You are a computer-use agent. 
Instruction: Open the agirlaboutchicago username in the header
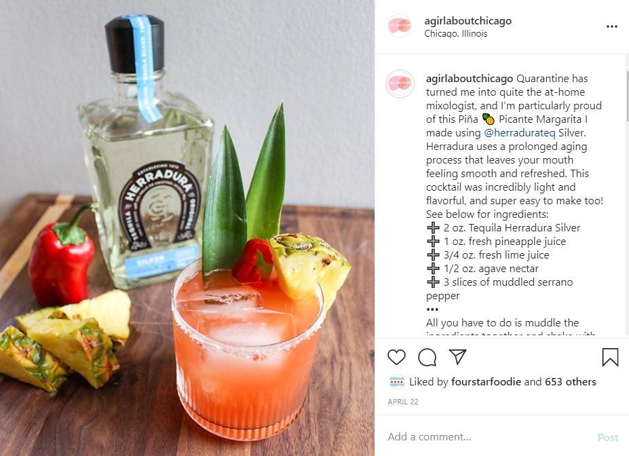pos(468,20)
